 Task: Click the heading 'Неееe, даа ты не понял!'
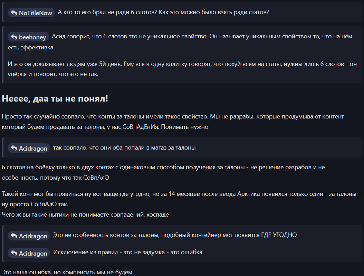pos(55,99)
